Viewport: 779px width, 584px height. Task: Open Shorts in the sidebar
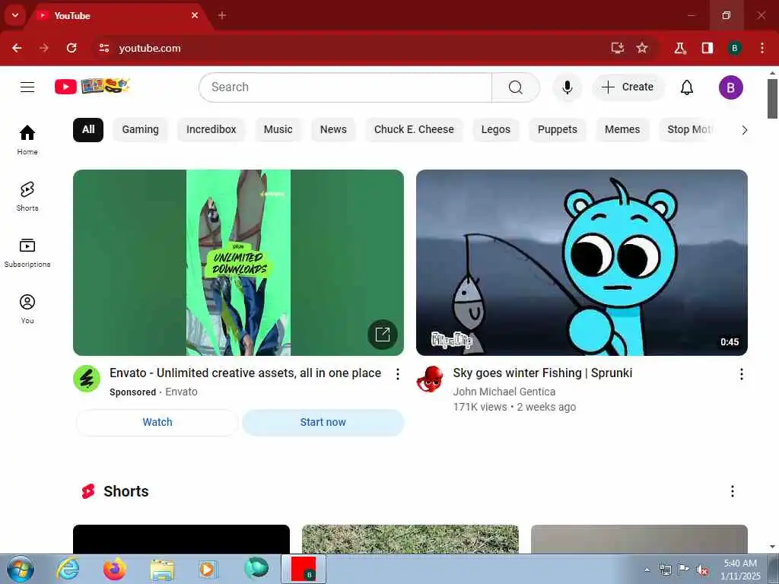click(27, 196)
